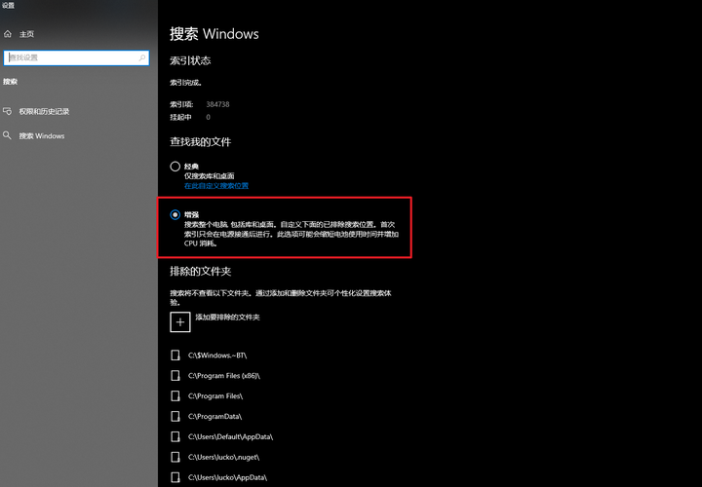Open 权限和历史记录 sidebar icon
The width and height of the screenshot is (702, 487).
tap(8, 111)
